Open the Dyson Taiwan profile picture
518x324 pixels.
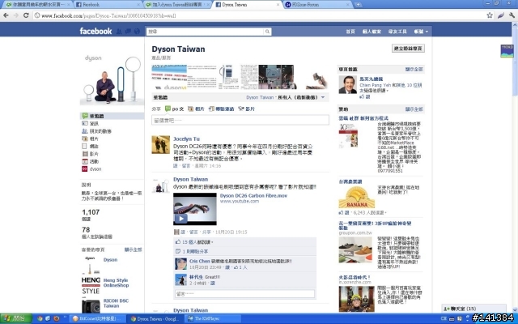pos(112,78)
